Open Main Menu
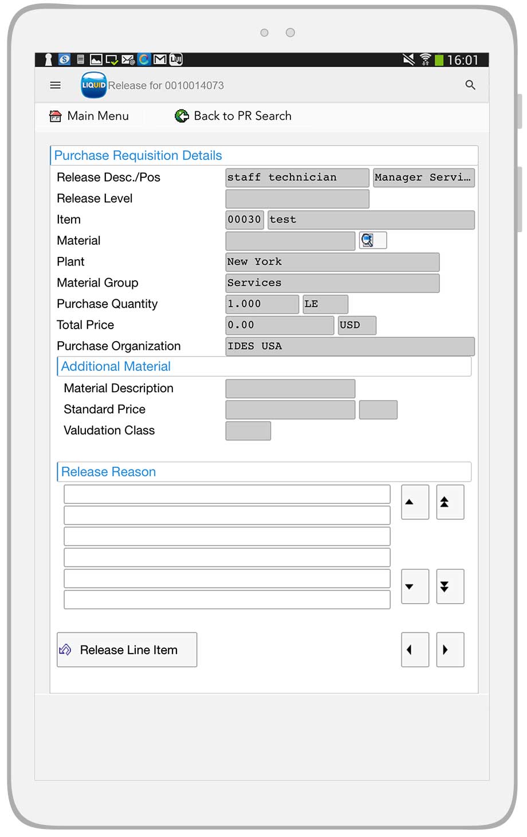The width and height of the screenshot is (527, 837). [89, 116]
